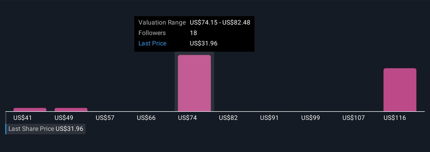The width and height of the screenshot is (430, 152).
Task: Open the Last Price link in tooltip
Action: [152, 43]
